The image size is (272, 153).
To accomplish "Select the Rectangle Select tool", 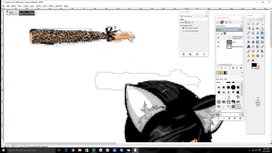I will (249, 24).
